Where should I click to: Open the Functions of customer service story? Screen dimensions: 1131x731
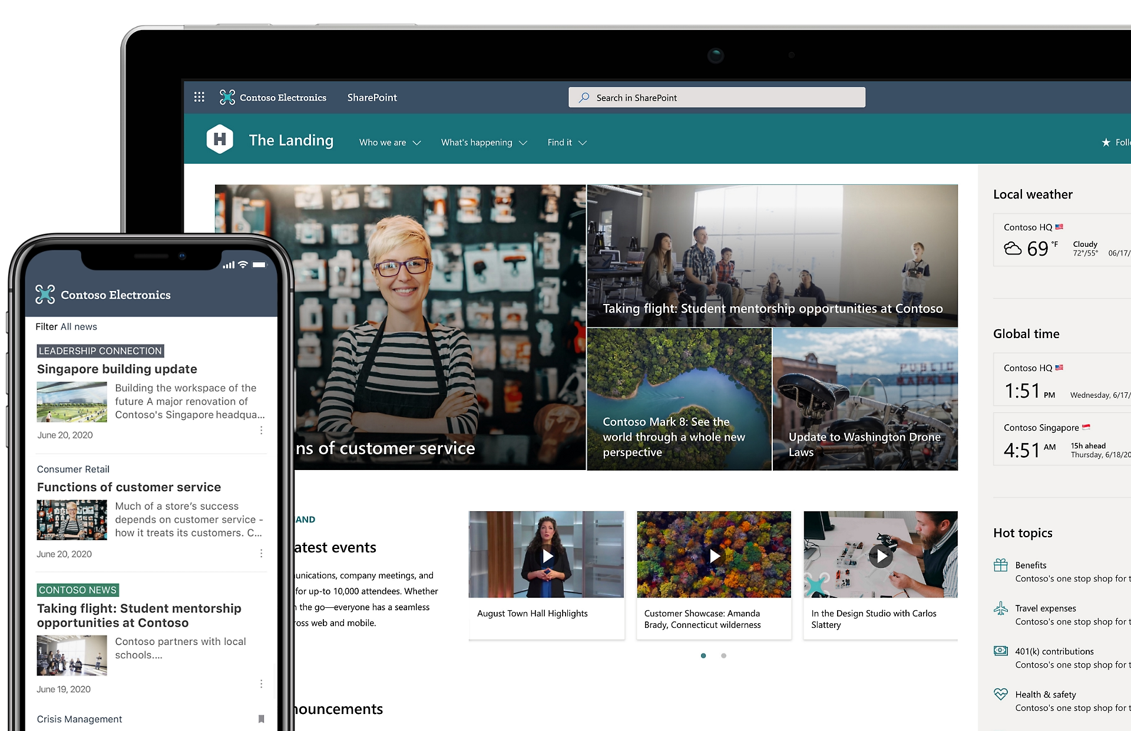point(129,487)
